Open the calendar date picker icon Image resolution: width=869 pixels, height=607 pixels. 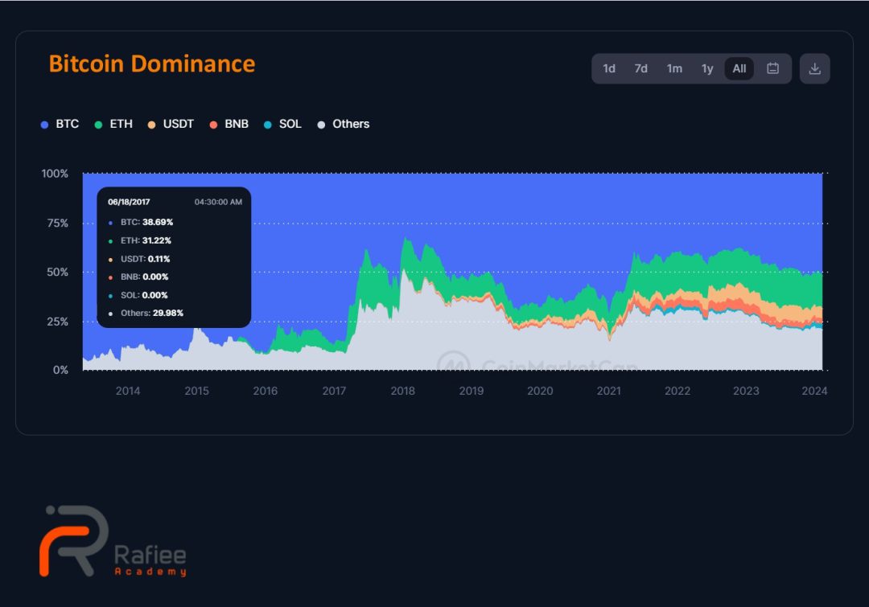(x=772, y=68)
